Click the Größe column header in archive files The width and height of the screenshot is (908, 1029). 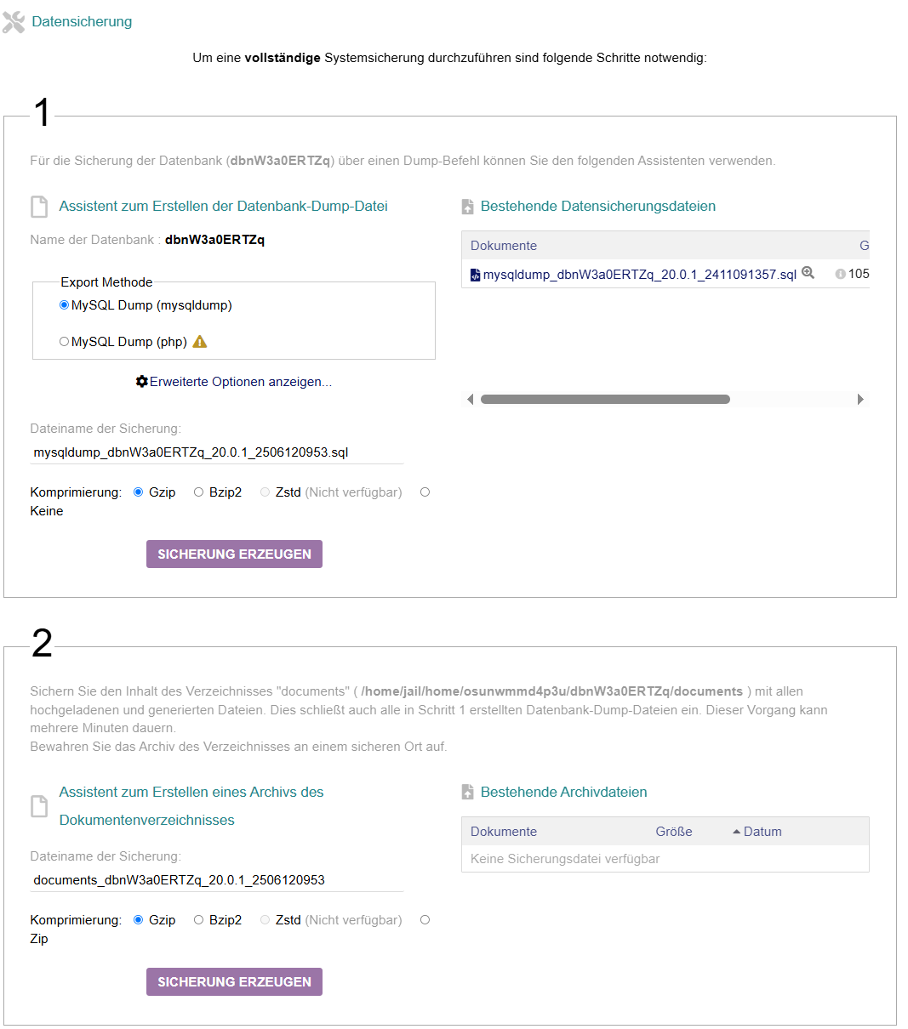(x=674, y=832)
